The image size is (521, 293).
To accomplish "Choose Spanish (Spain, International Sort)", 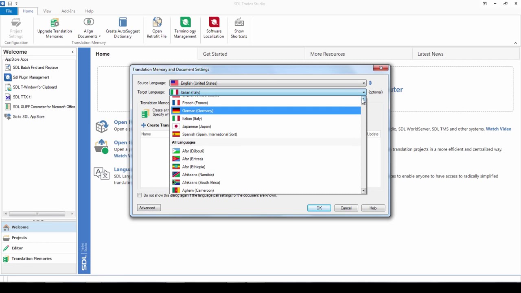I will (266, 134).
